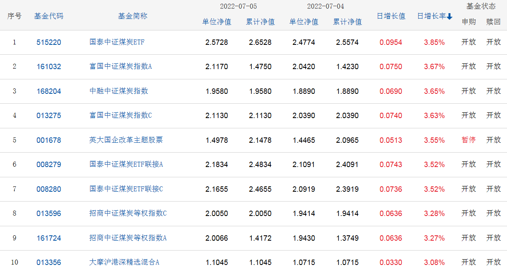Click daily growth value 0.0954

[391, 42]
